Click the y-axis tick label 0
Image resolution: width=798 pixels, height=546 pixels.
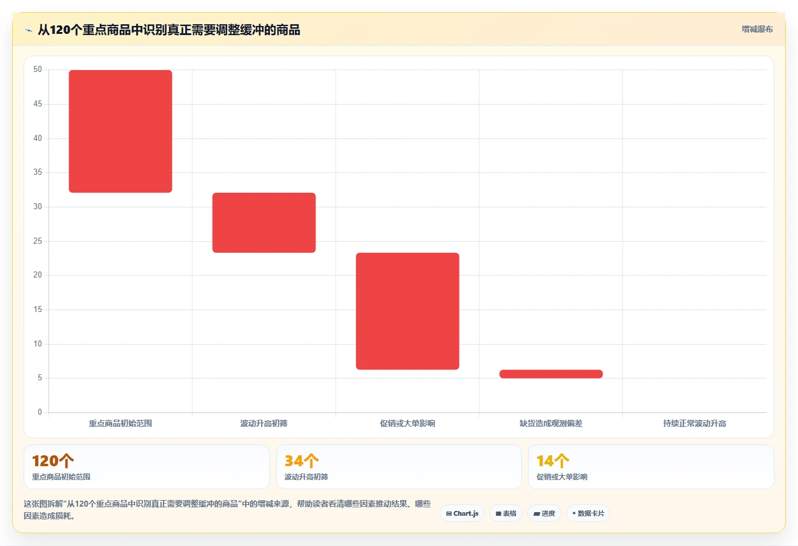point(40,412)
